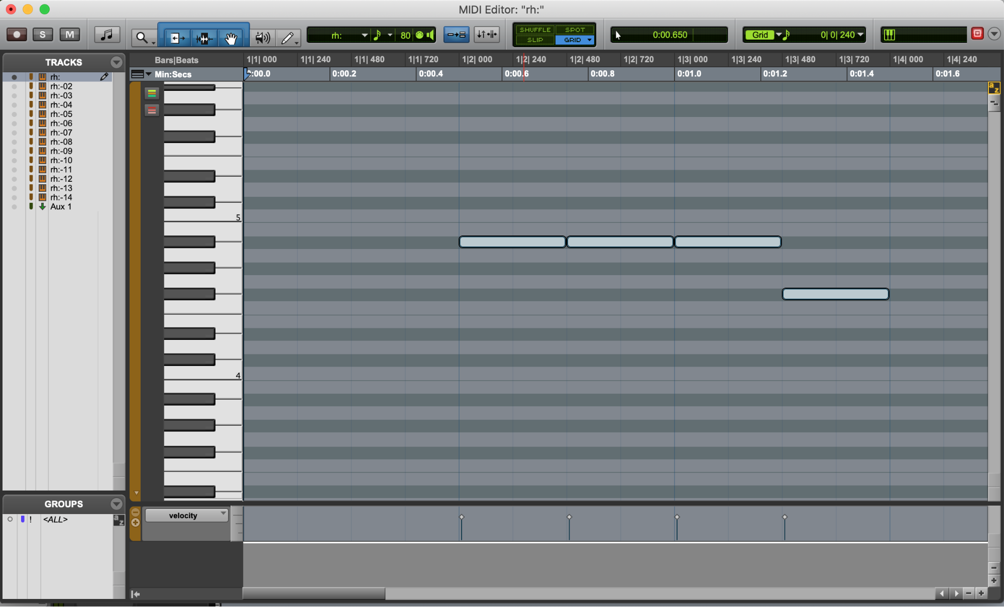Select the Zoomer magnifying glass tool
This screenshot has height=607, width=1004.
[x=142, y=37]
